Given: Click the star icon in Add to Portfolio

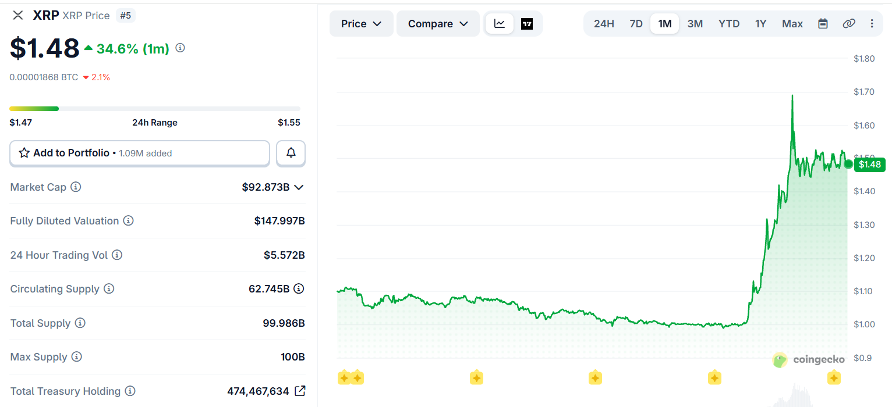Looking at the screenshot, I should (x=24, y=153).
